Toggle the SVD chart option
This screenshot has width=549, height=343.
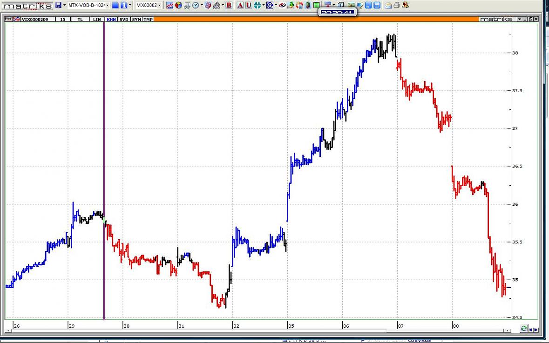(124, 19)
